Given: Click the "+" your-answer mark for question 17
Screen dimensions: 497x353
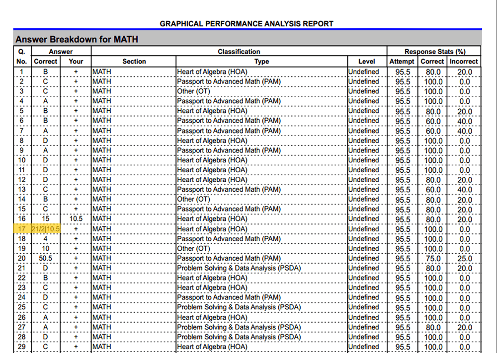Looking at the screenshot, I should click(76, 229).
